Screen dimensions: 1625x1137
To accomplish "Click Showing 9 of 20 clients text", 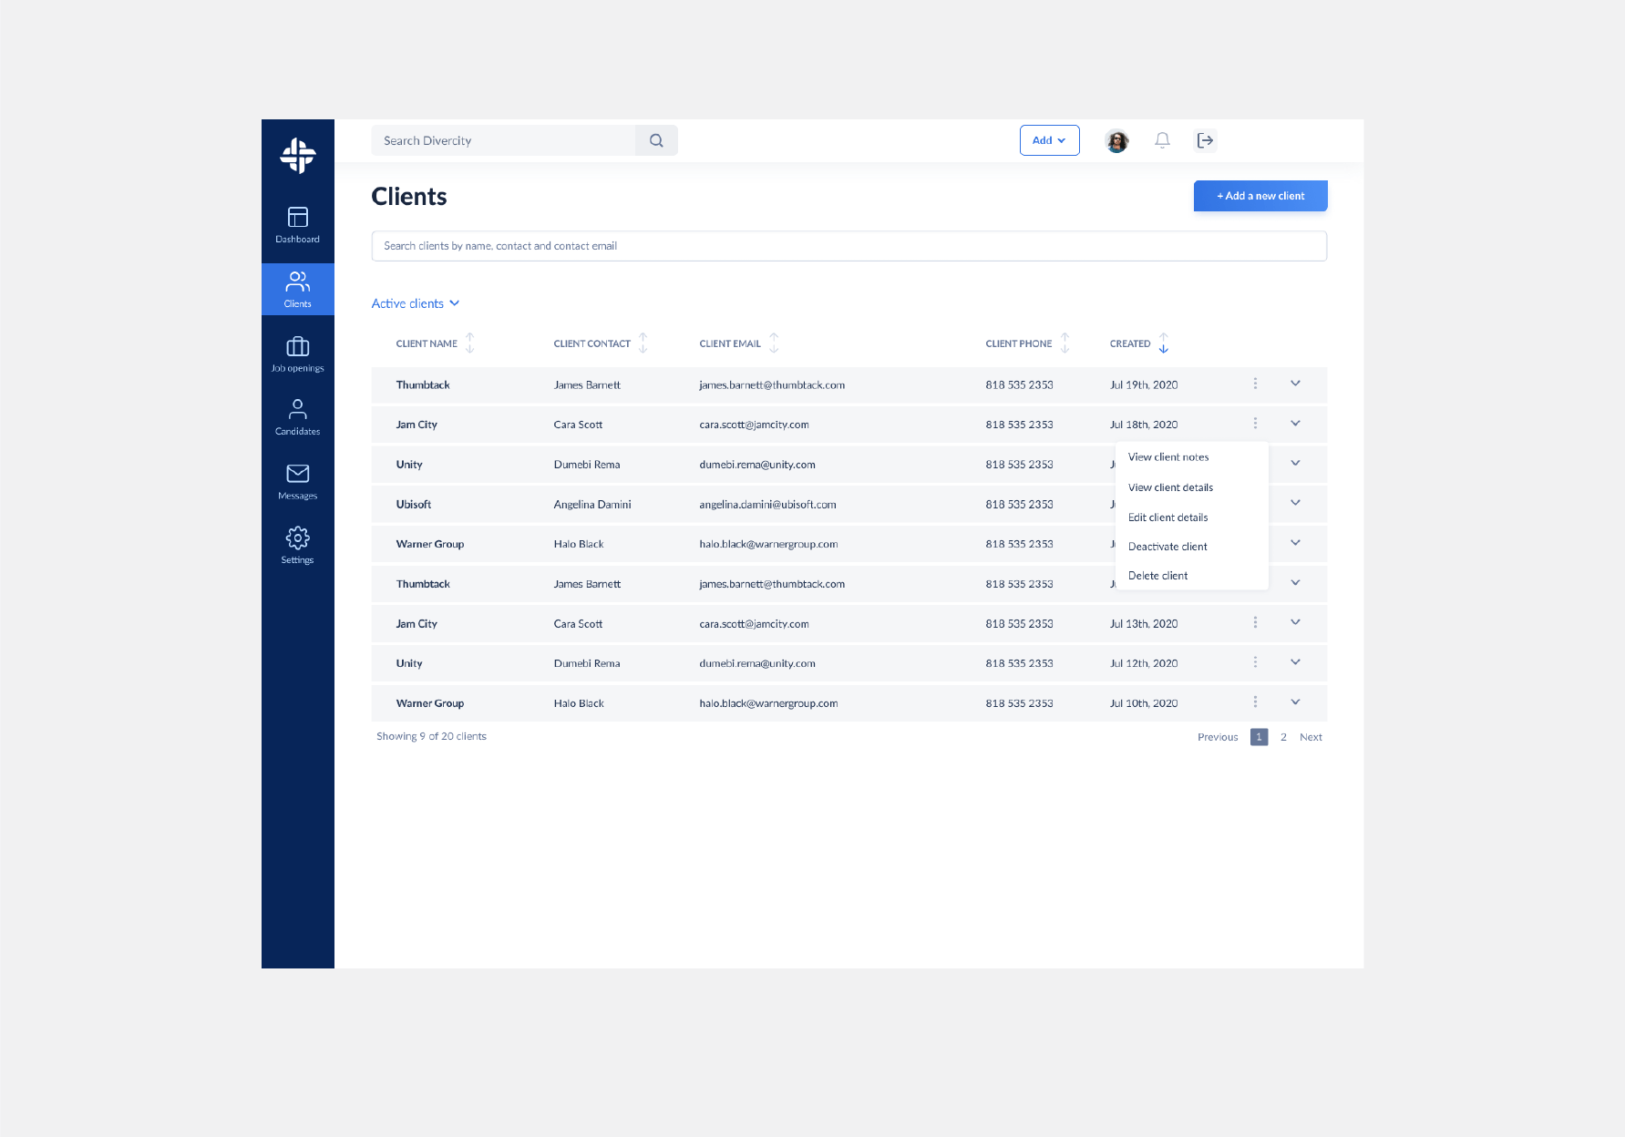I will (x=431, y=736).
